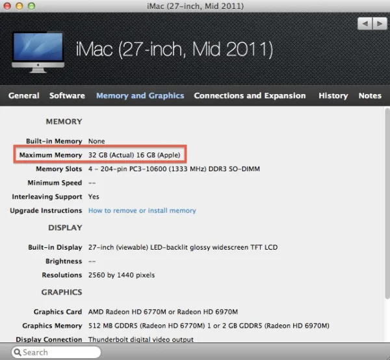Click the 'Resolutions' label
The height and width of the screenshot is (360, 390).
point(62,275)
